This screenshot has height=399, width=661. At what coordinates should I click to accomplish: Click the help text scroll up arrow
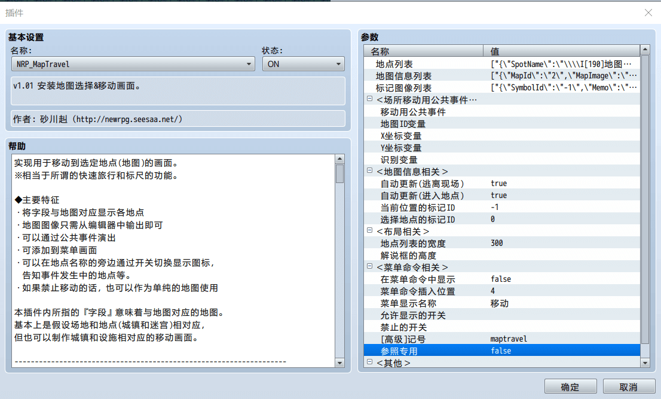coord(340,159)
